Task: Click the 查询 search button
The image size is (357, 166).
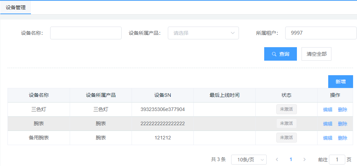Action: (280, 54)
